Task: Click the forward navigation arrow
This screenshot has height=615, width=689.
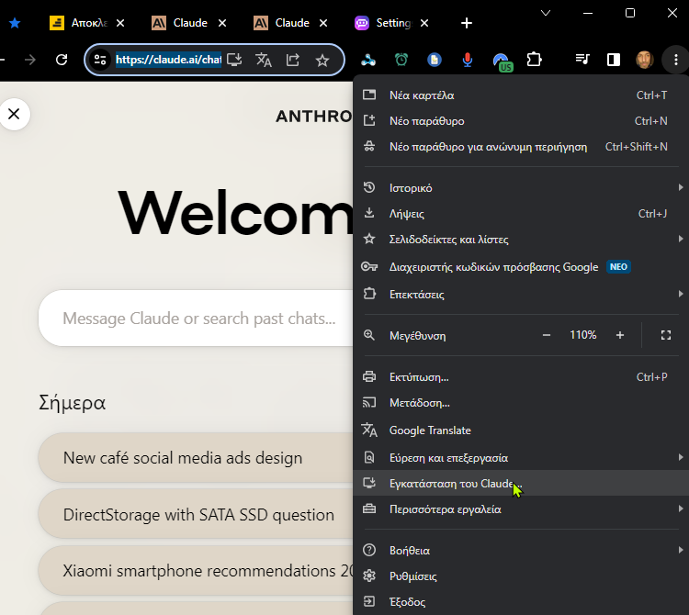Action: pos(30,60)
